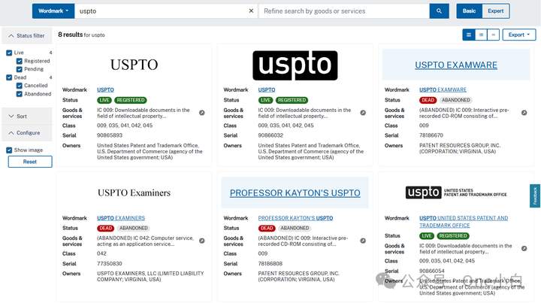Expand goods details for serial 90866054

pos(524,248)
